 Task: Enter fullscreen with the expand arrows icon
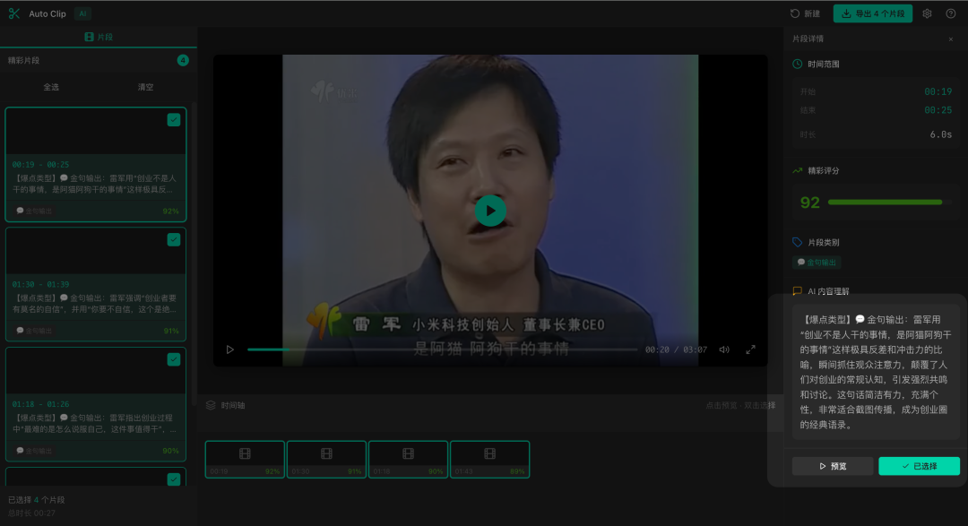tap(750, 349)
